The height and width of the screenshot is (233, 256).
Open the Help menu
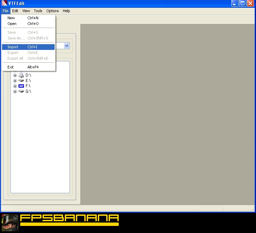(66, 11)
